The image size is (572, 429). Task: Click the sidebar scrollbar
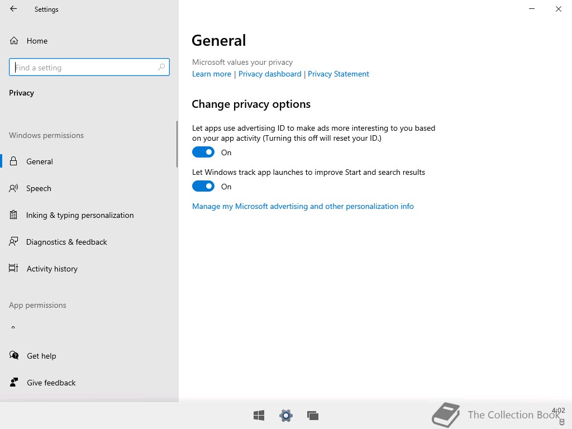pyautogui.click(x=177, y=144)
